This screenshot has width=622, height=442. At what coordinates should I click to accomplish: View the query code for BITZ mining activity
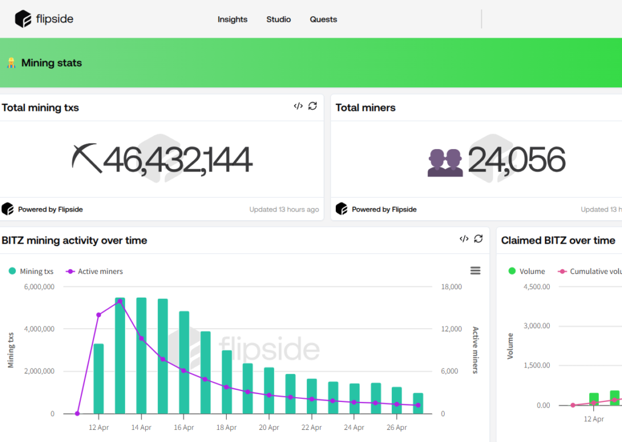click(464, 239)
